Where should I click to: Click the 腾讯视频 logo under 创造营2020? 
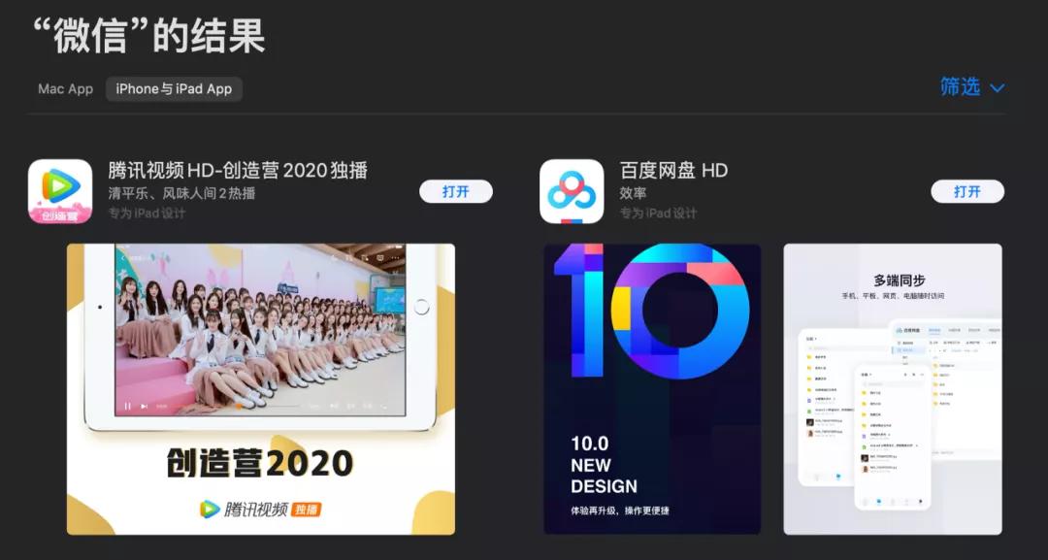tap(261, 510)
